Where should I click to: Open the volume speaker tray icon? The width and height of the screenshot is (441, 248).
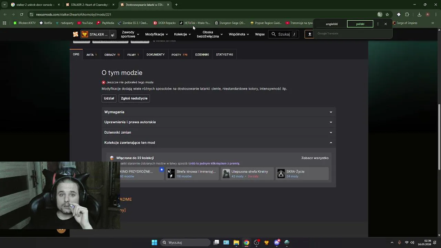pos(413,242)
